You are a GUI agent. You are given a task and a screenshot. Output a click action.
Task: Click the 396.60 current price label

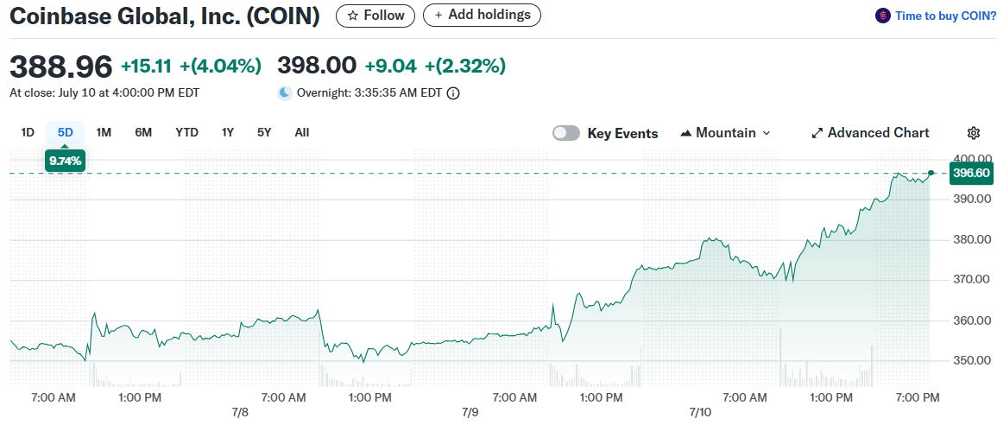click(x=971, y=173)
